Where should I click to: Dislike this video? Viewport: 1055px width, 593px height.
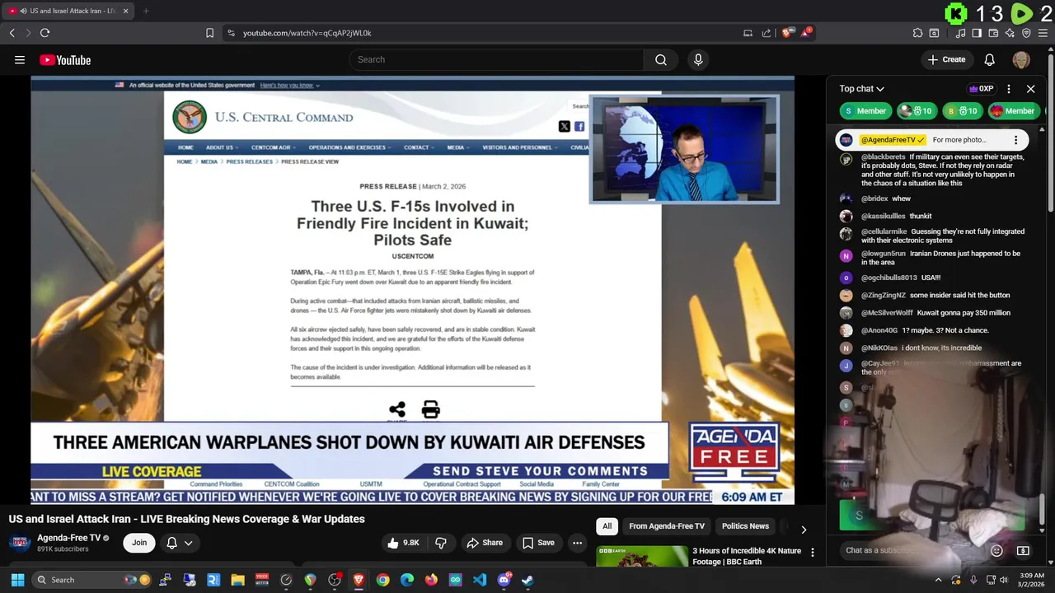tap(441, 543)
